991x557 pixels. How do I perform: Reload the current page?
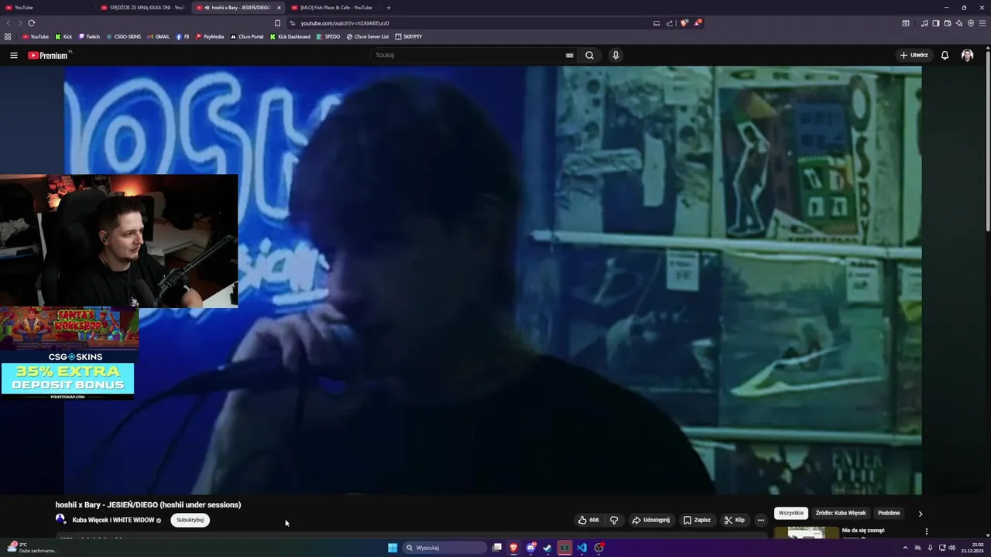32,23
